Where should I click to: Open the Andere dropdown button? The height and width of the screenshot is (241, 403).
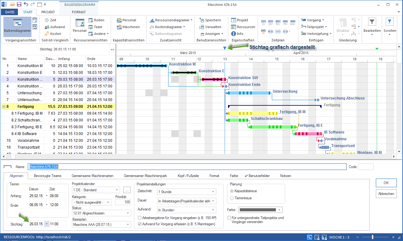(99, 34)
